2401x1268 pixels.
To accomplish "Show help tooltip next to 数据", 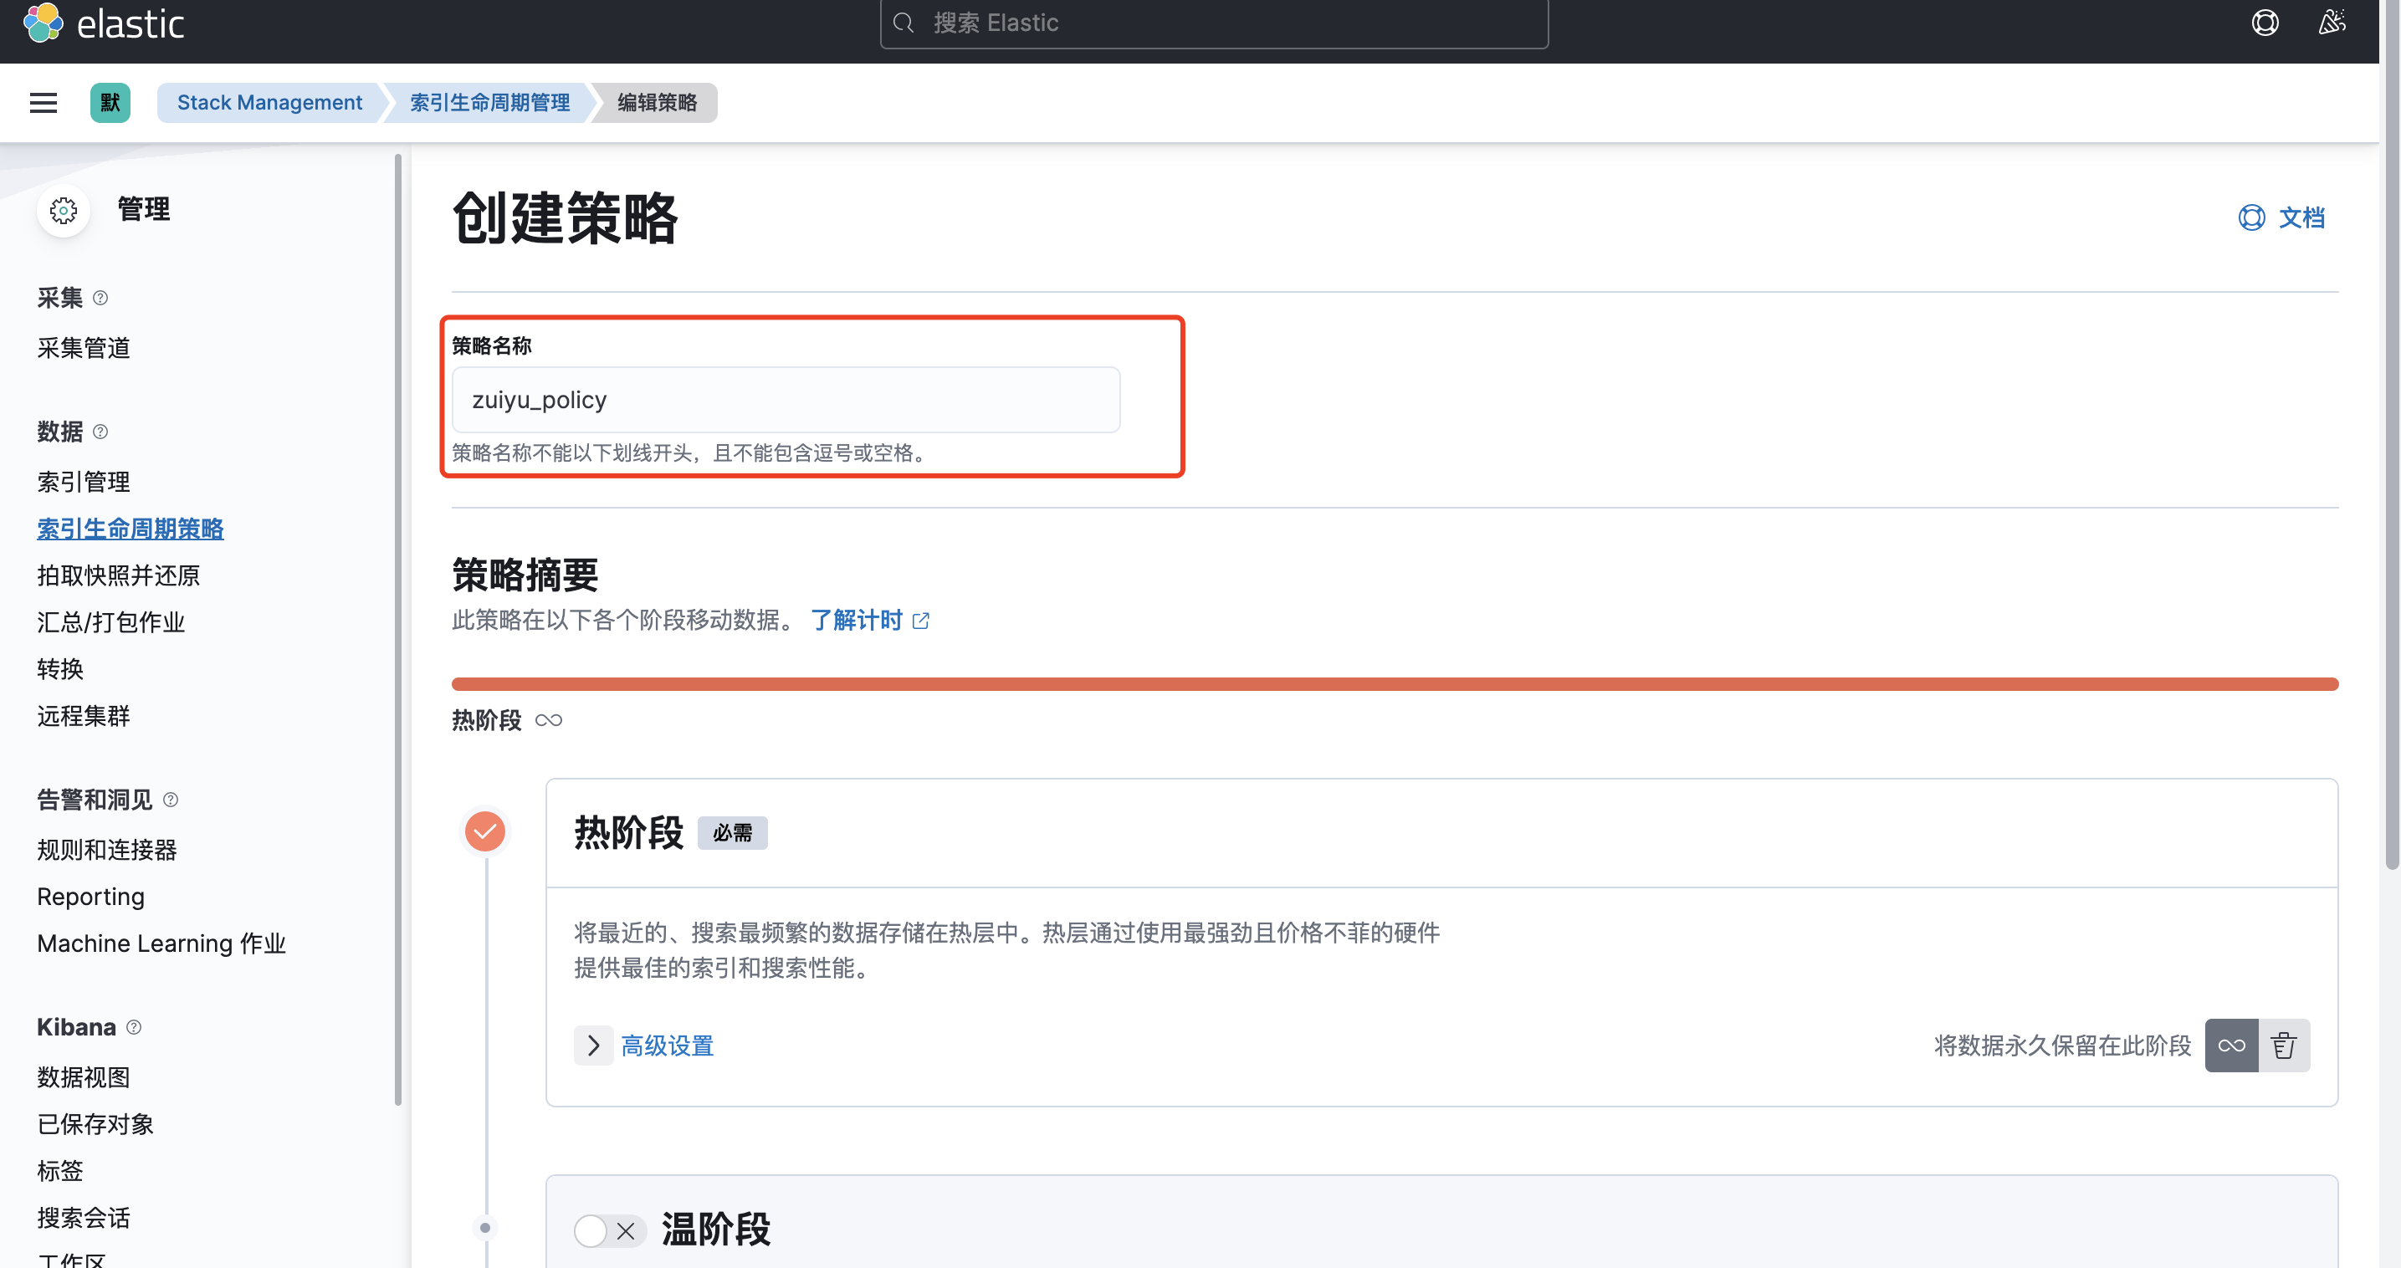I will tap(100, 432).
